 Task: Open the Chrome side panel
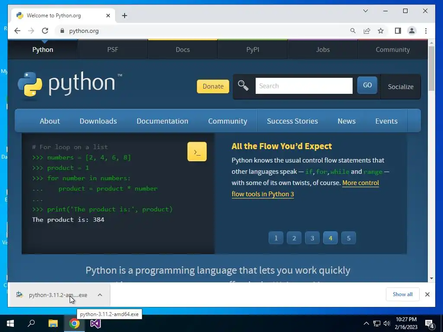tap(398, 31)
